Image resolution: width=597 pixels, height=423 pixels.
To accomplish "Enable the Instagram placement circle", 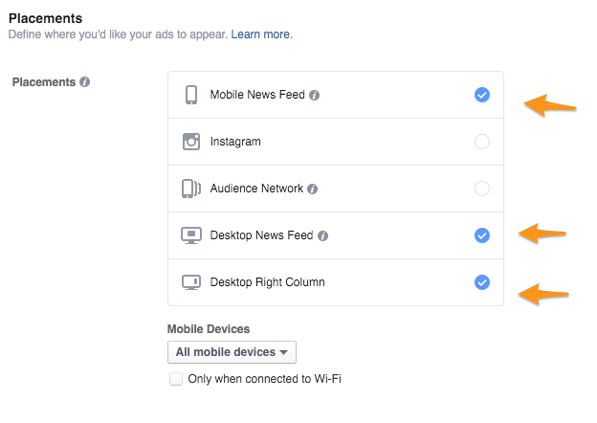I will pos(482,142).
